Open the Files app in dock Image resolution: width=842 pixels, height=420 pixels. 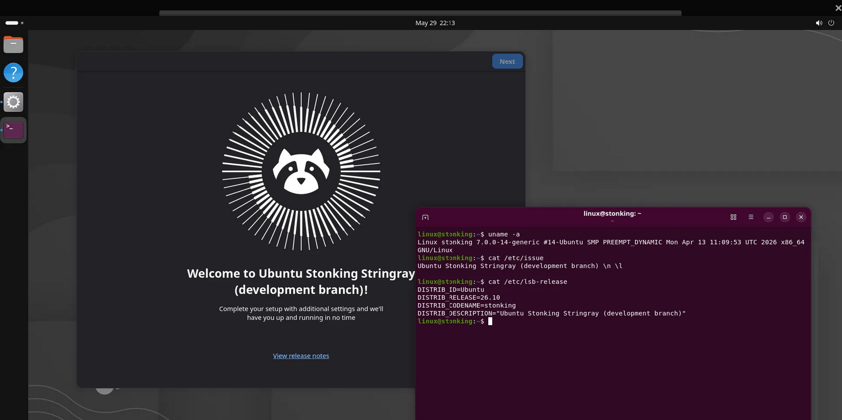coord(13,44)
